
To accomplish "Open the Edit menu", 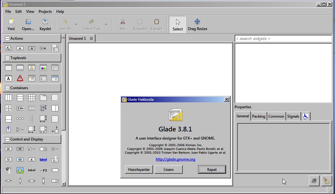I will click(19, 12).
